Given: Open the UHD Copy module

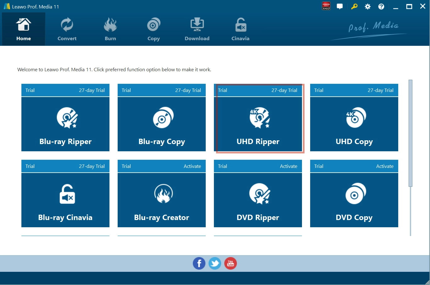Looking at the screenshot, I should 354,124.
